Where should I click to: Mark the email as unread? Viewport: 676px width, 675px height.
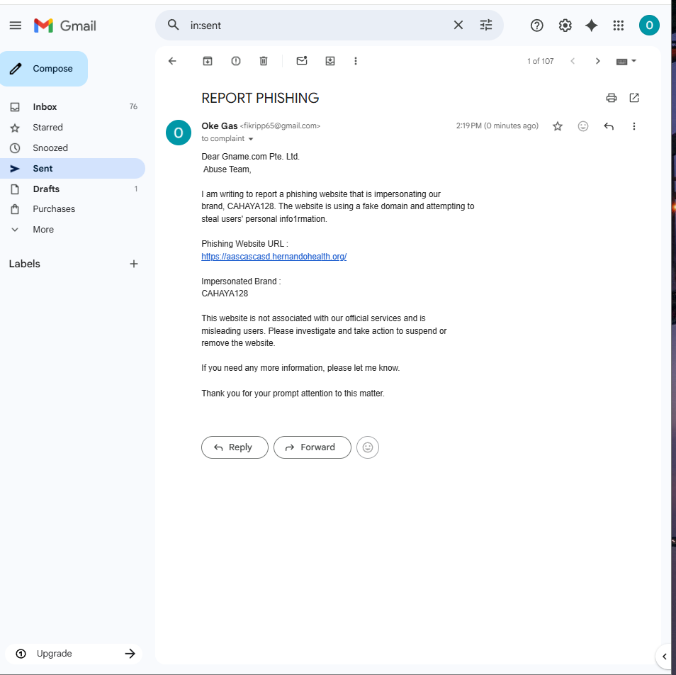(x=302, y=61)
